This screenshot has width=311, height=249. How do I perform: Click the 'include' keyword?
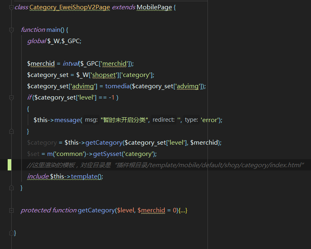pos(38,176)
